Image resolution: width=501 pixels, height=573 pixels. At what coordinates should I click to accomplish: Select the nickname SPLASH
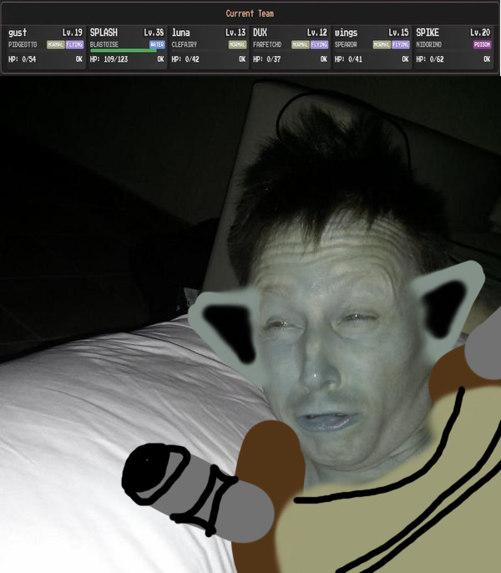pyautogui.click(x=104, y=33)
